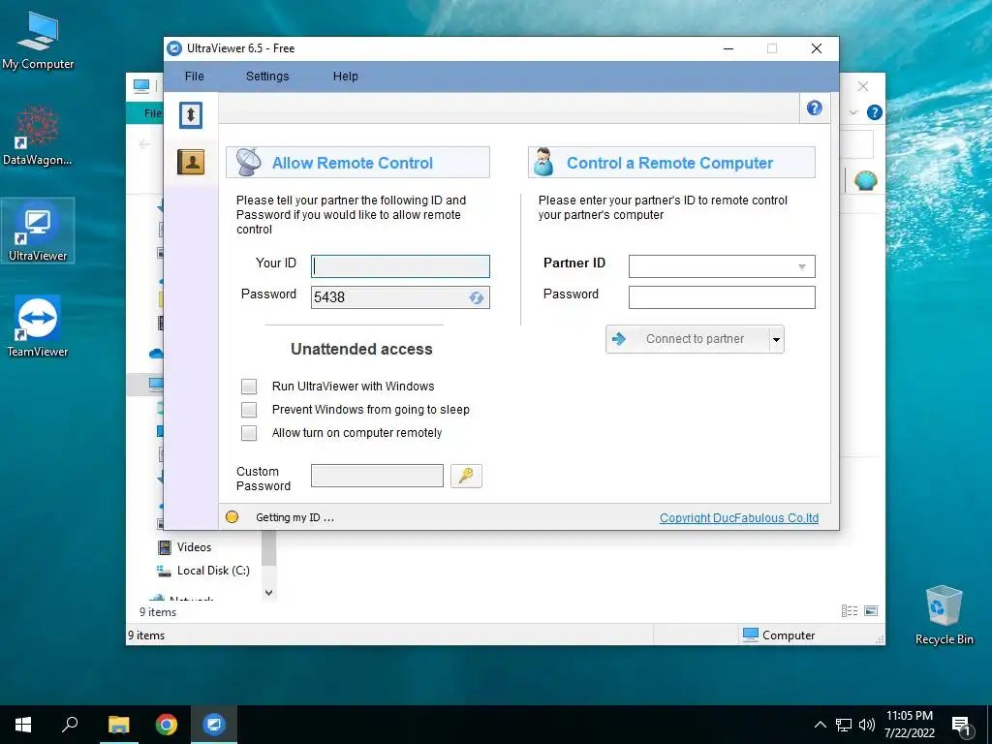Select the My Computer desktop icon

pyautogui.click(x=38, y=41)
